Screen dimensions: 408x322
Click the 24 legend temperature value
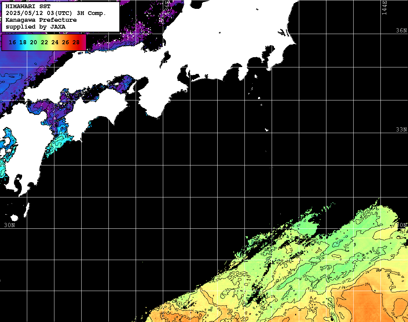(55, 43)
